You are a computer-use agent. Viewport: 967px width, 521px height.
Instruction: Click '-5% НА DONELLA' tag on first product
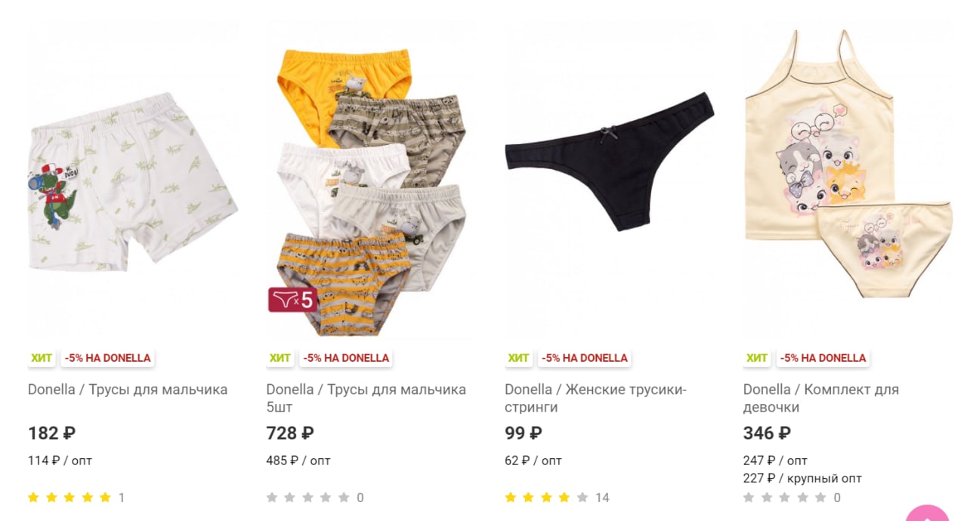click(x=107, y=358)
